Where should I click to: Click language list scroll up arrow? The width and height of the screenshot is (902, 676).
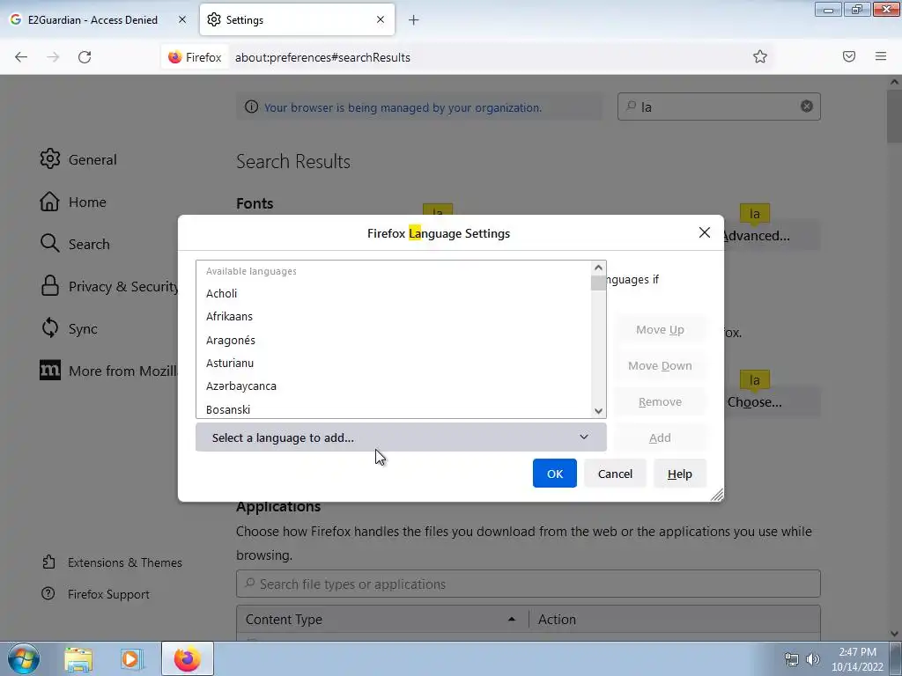pyautogui.click(x=598, y=268)
